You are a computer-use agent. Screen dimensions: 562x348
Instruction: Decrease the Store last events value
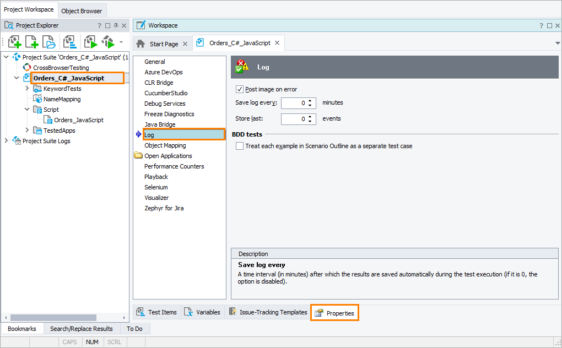coord(310,121)
